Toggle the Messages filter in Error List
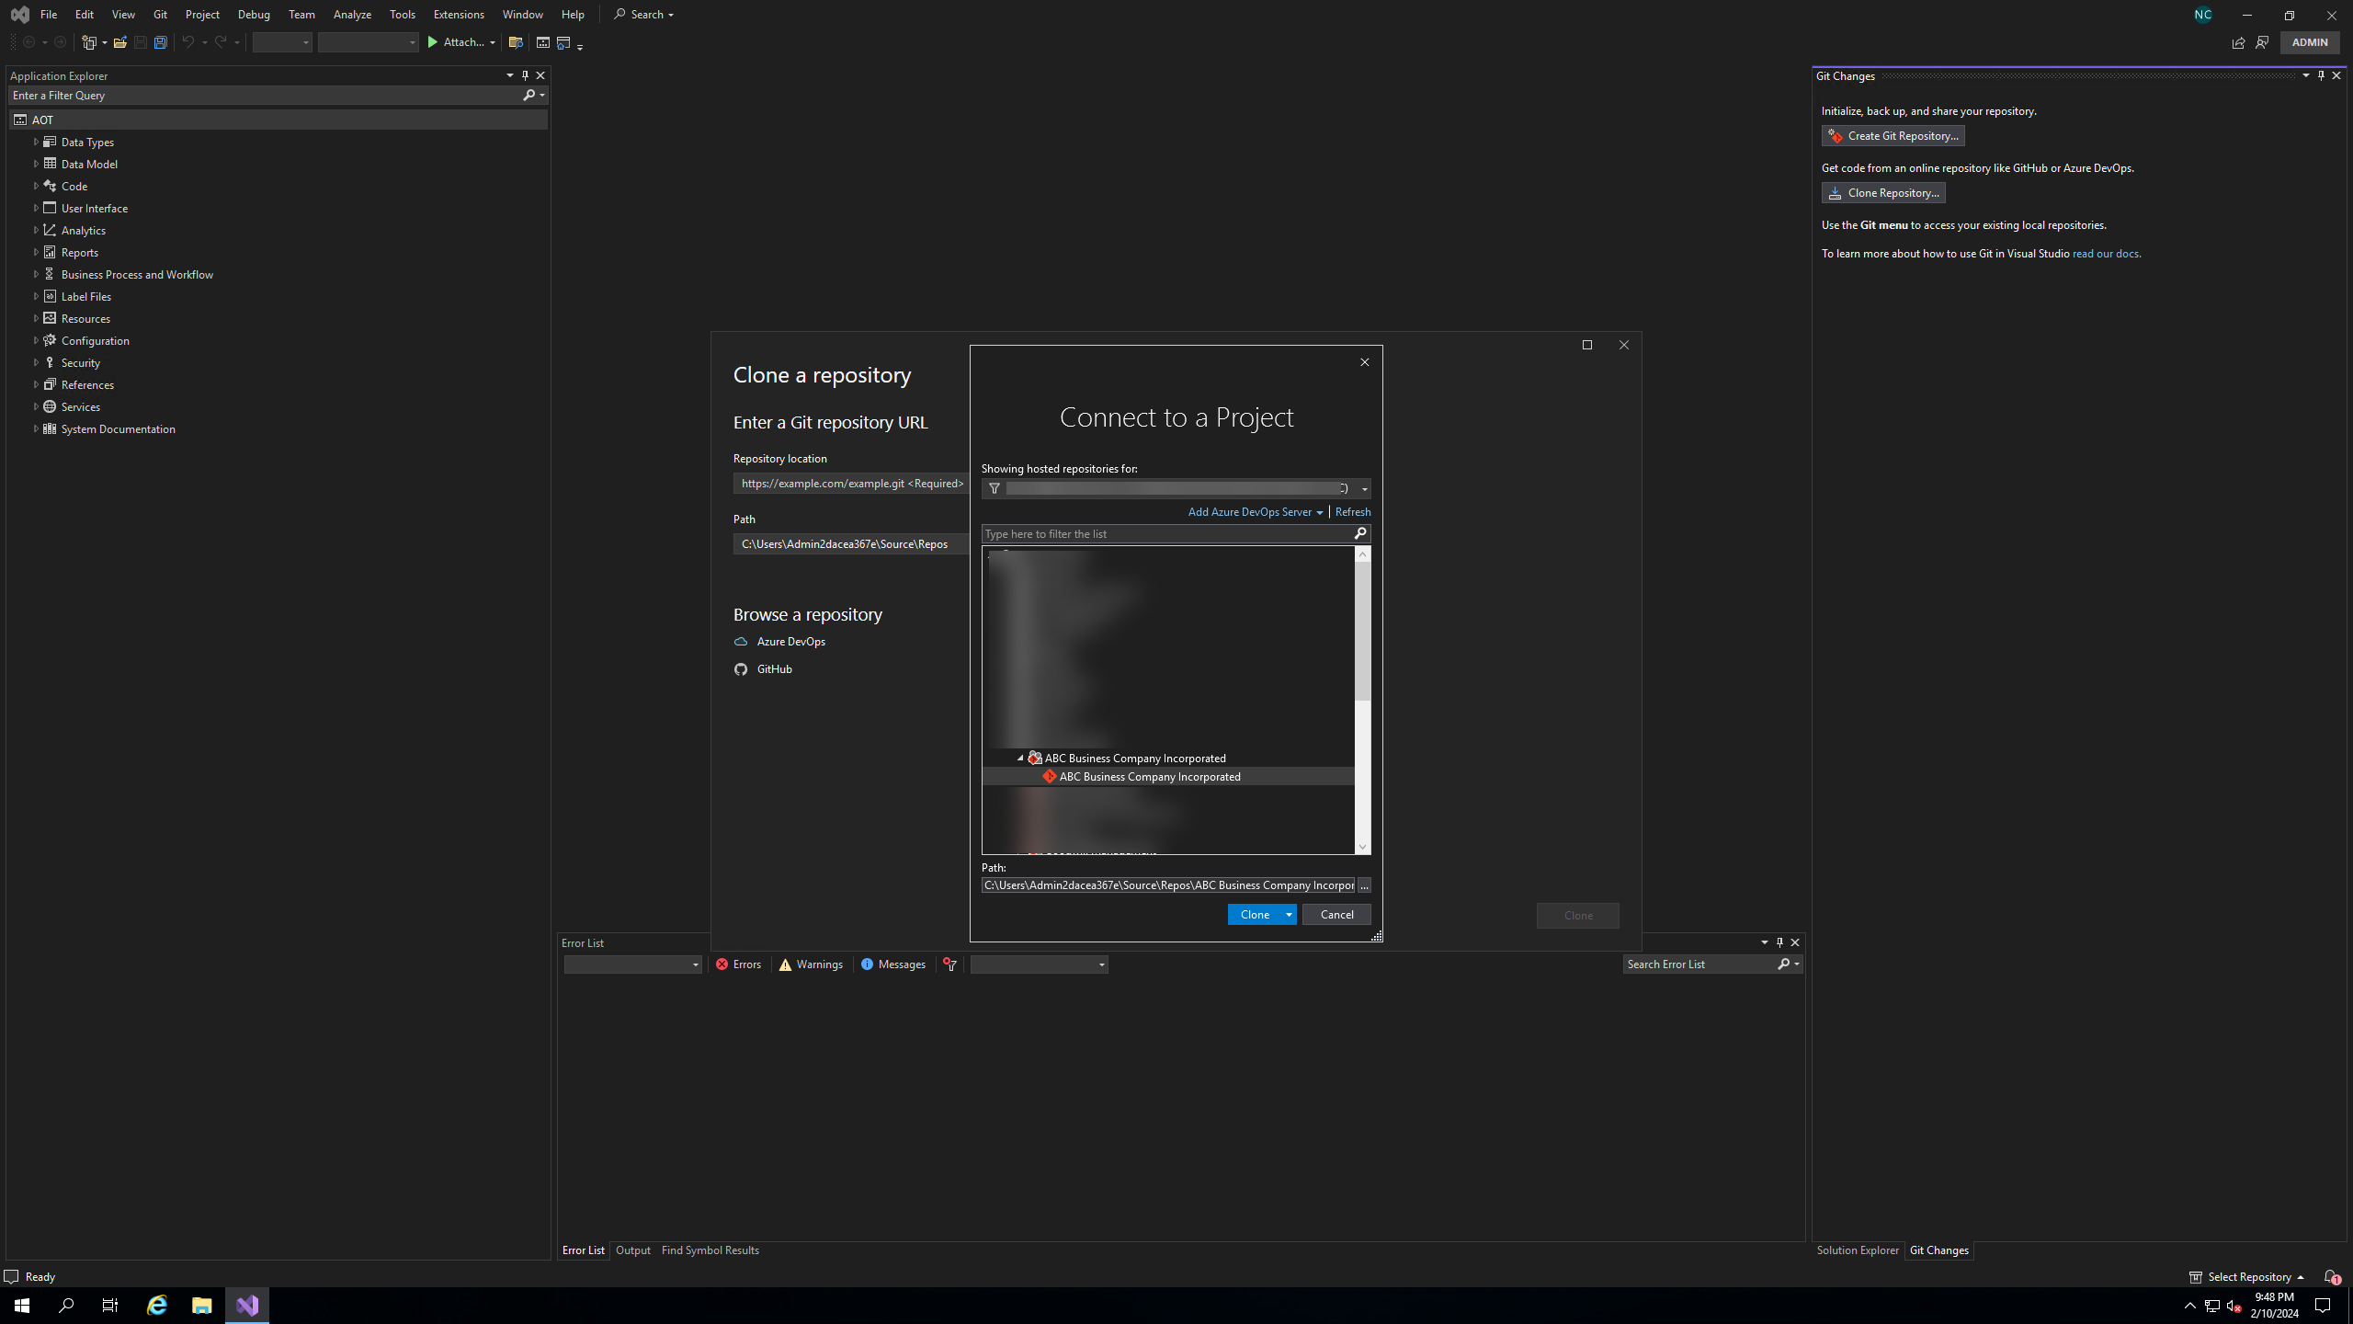 [892, 964]
